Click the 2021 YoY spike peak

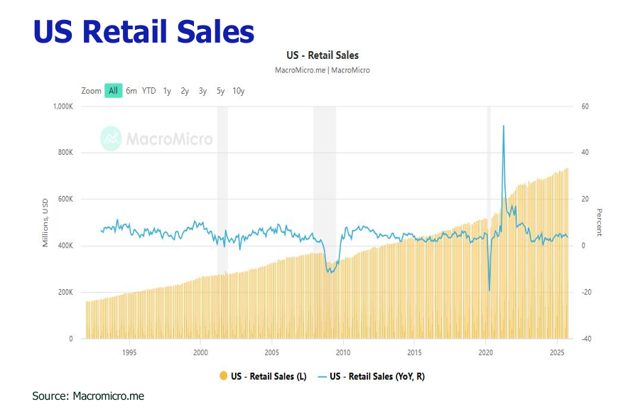[x=504, y=126]
